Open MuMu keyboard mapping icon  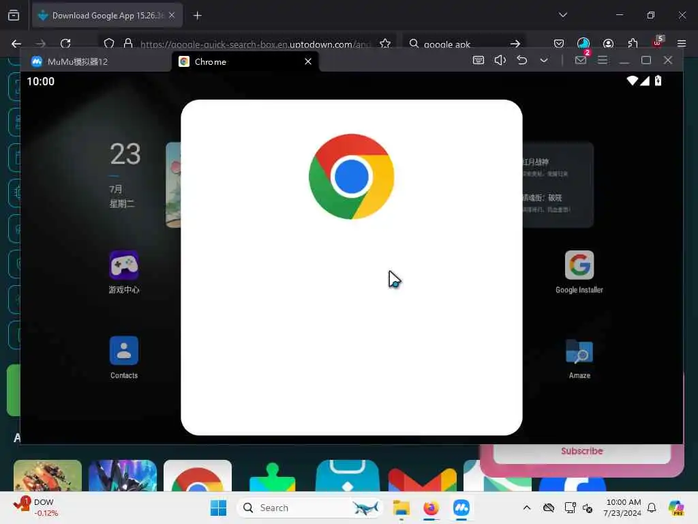tap(478, 60)
